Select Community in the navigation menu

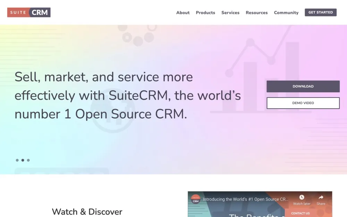(x=286, y=12)
